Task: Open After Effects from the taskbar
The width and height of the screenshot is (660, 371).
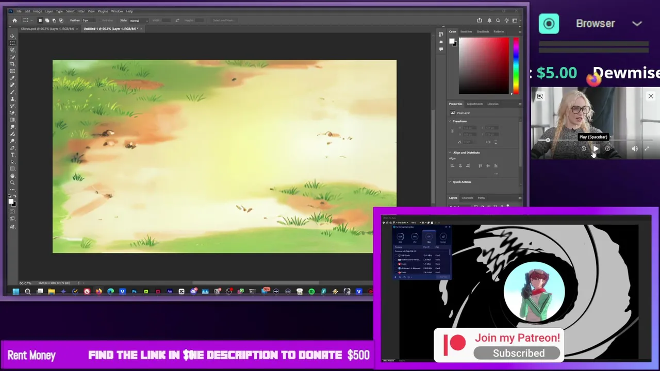Action: [x=170, y=291]
